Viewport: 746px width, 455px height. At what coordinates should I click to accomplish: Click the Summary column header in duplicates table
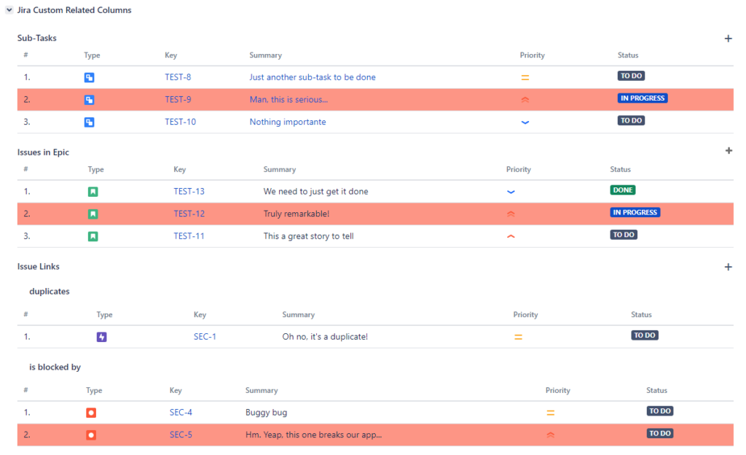tap(298, 314)
